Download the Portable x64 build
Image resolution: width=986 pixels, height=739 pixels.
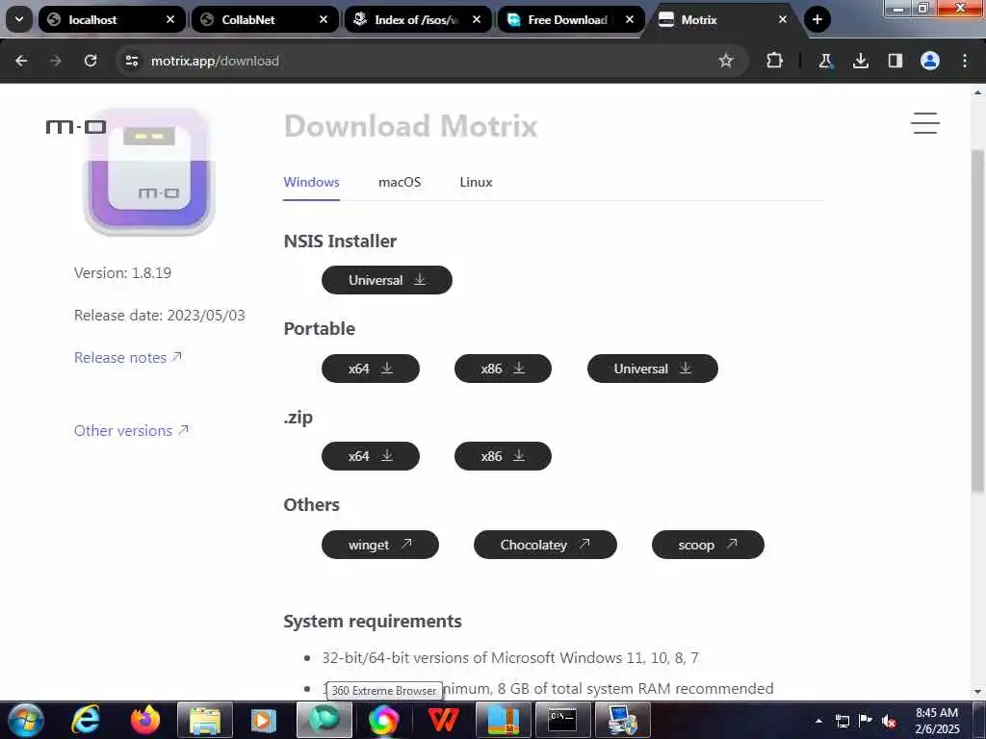[371, 369]
